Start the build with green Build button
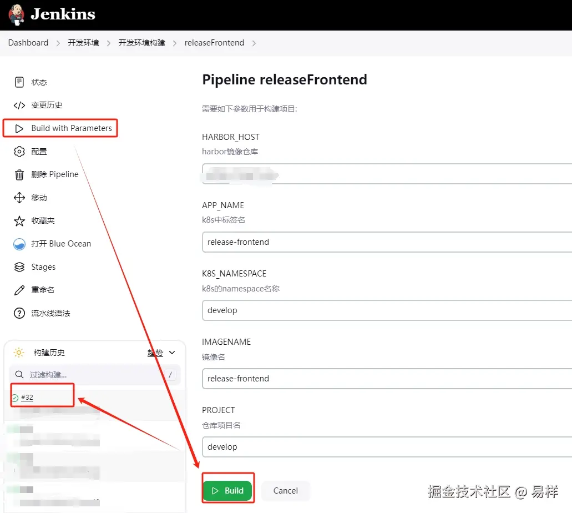The image size is (572, 513). point(227,491)
